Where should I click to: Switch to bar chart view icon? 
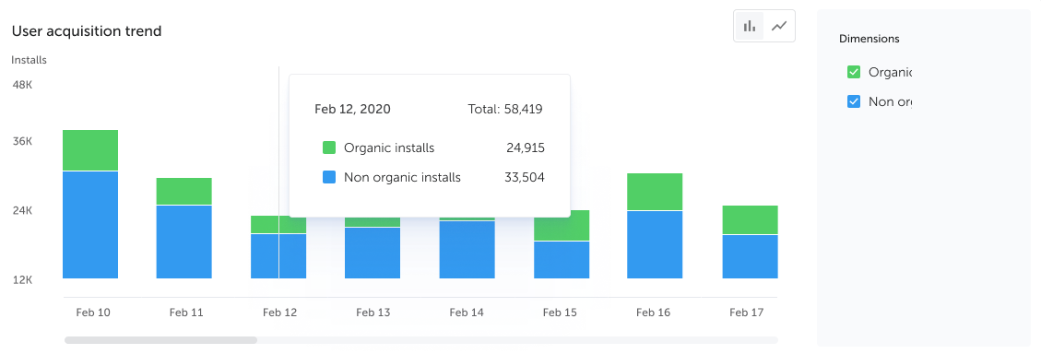point(750,27)
